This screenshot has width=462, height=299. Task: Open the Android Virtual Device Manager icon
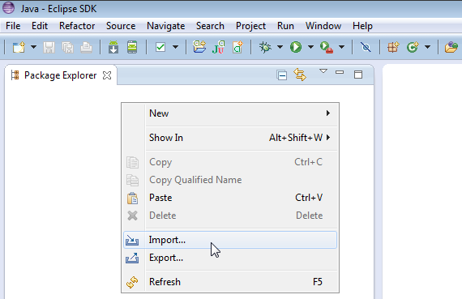(132, 47)
